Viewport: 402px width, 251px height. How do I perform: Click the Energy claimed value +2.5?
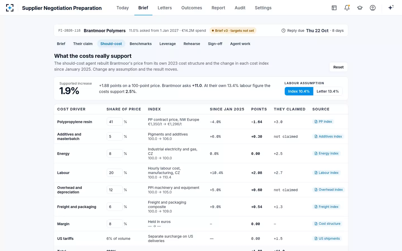pyautogui.click(x=278, y=154)
